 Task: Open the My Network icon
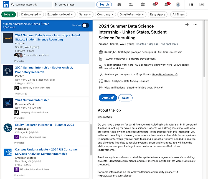click(x=131, y=4)
